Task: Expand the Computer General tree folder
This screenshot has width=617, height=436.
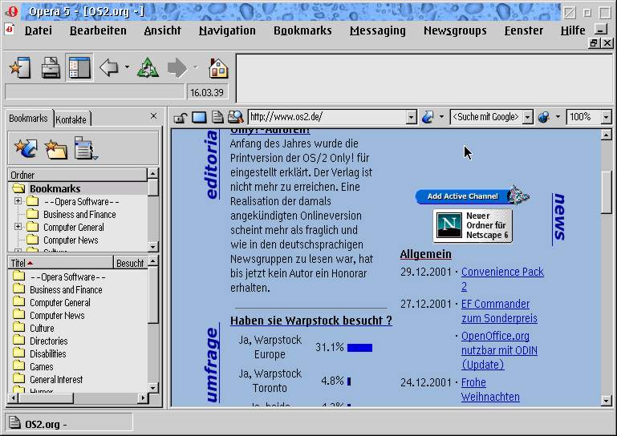Action: (18, 227)
